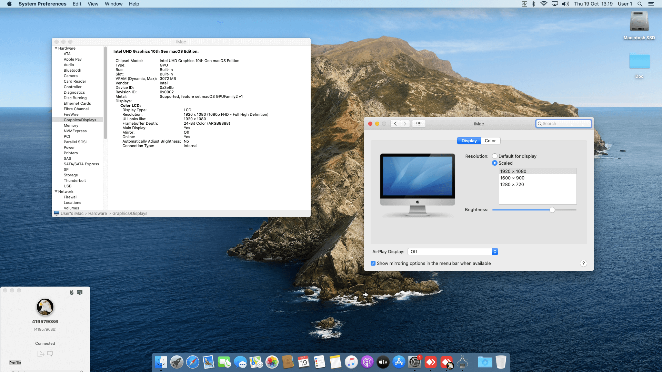Choose the 1280 × 720 resolution
662x372 pixels.
tap(538, 185)
